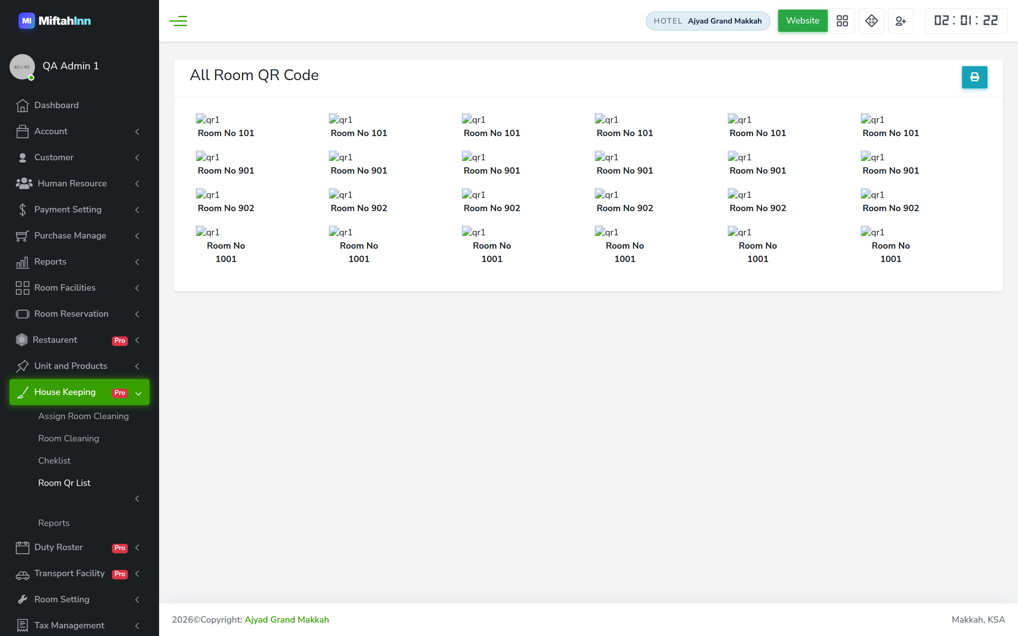Click the add user icon in header

coord(901,21)
